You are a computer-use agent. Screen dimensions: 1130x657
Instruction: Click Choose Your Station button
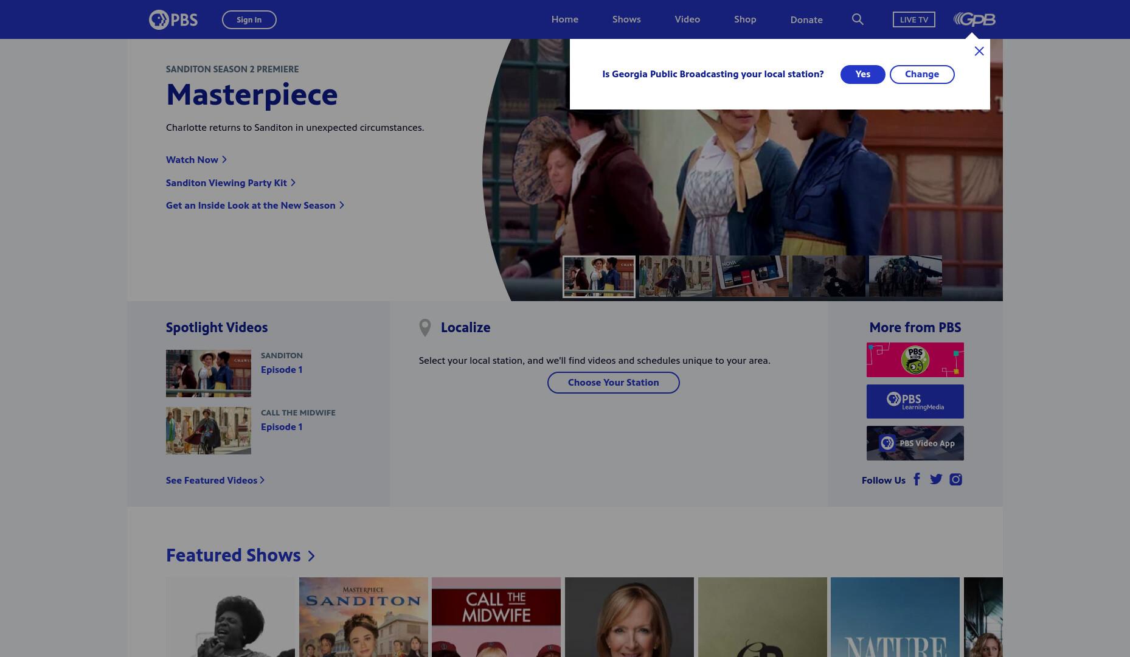pyautogui.click(x=614, y=383)
